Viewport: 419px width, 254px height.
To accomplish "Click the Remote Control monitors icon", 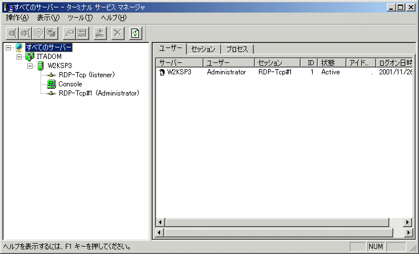I will 51,33.
